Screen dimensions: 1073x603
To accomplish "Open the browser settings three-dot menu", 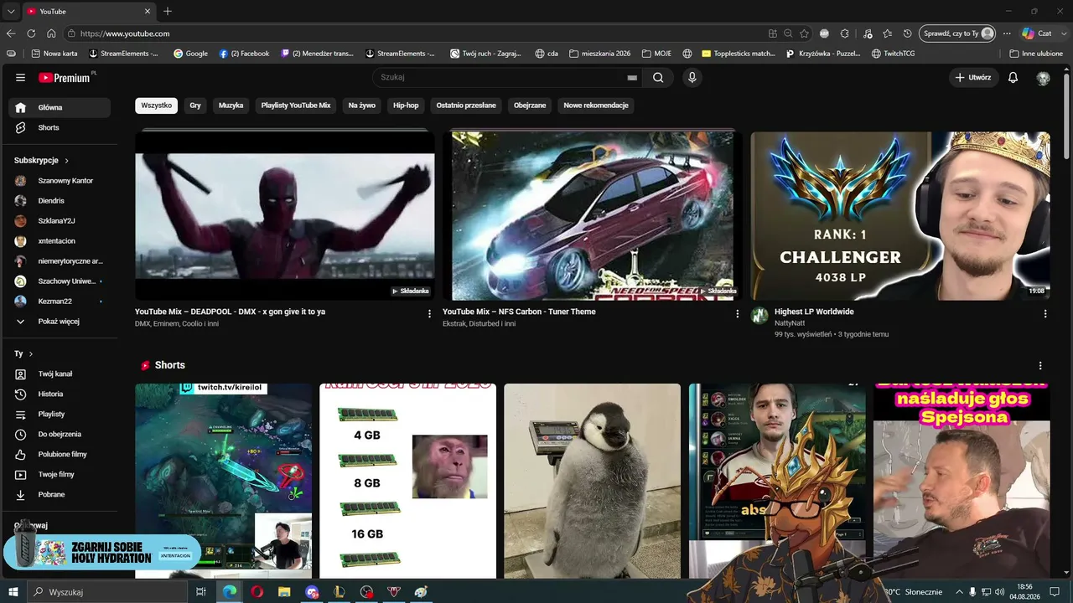I will pos(1007,33).
